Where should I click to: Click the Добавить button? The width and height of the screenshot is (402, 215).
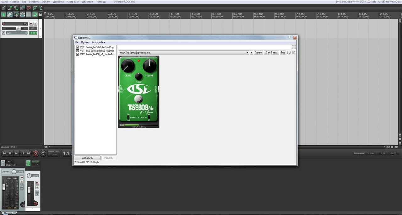(87, 158)
